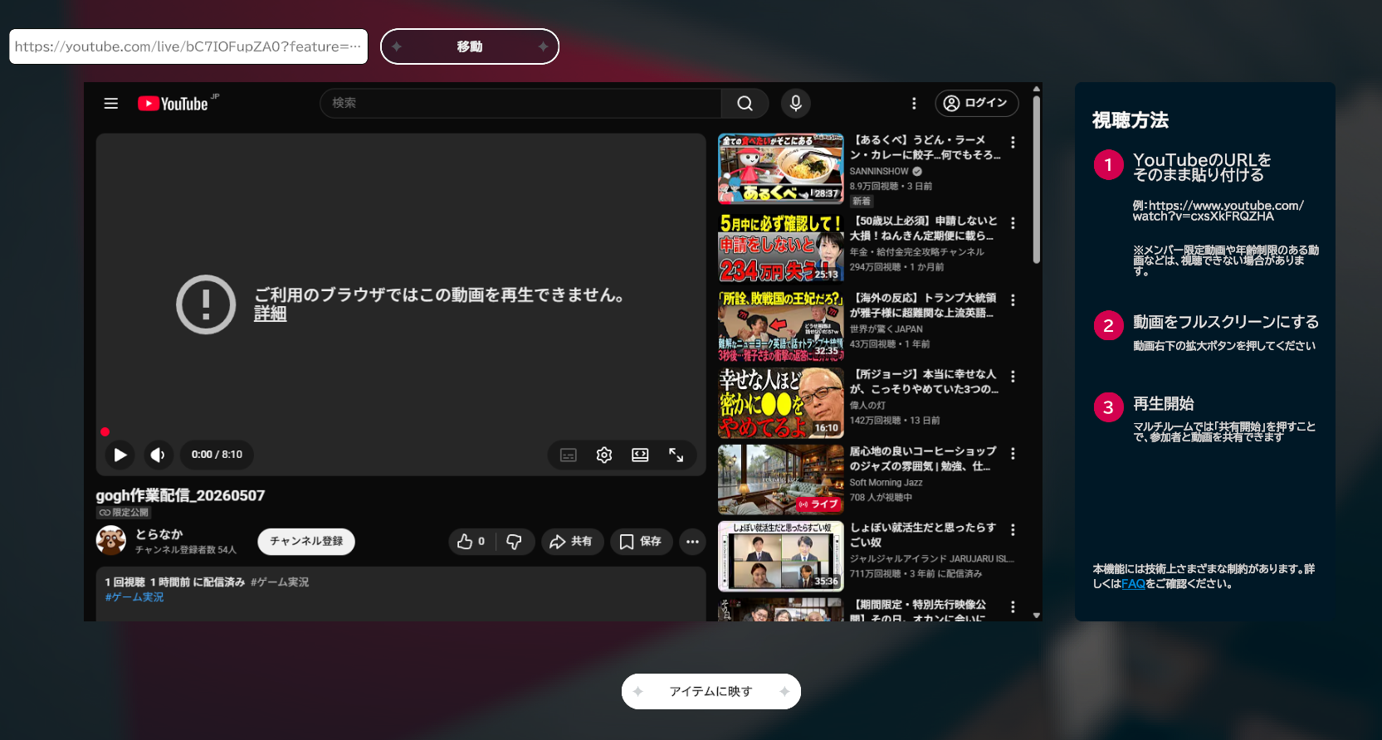Open the 所ジョージ video thumbnail
Image resolution: width=1382 pixels, height=740 pixels.
780,402
